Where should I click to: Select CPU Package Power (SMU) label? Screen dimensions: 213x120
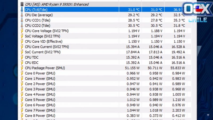45,68
